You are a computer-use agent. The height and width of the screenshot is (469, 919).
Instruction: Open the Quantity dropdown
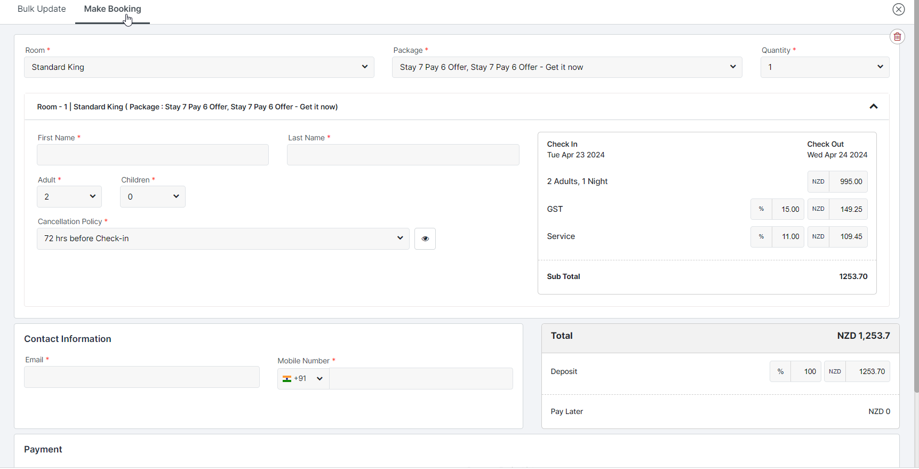pos(824,67)
